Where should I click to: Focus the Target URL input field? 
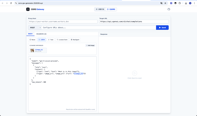point(134,21)
